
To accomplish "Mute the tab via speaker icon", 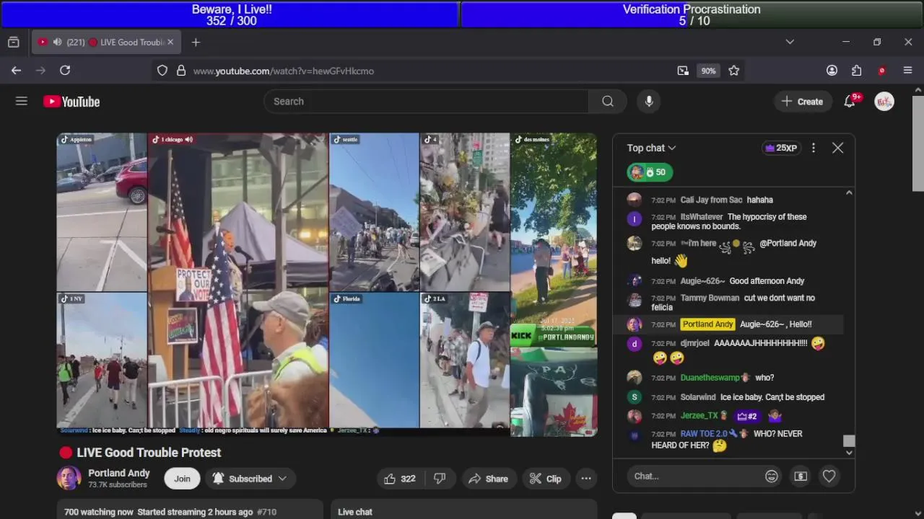I will (x=57, y=43).
